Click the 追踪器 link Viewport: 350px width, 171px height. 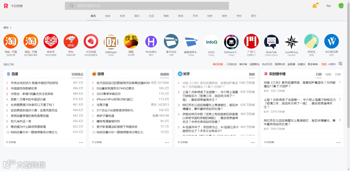(291, 64)
